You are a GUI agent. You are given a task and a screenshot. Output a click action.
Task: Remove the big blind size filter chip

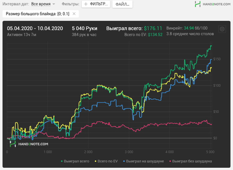(74, 14)
